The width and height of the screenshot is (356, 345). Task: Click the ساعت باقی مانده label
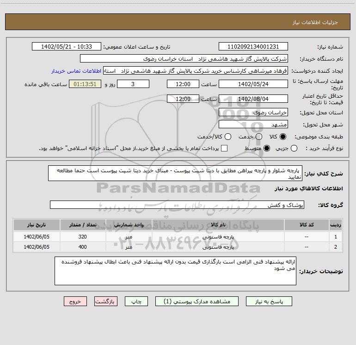46,84
